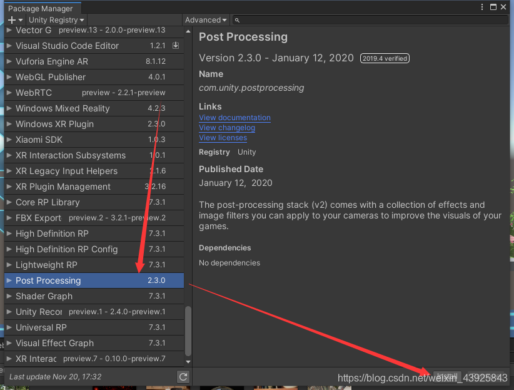Open the View changelog link
514x390 pixels.
(x=227, y=128)
